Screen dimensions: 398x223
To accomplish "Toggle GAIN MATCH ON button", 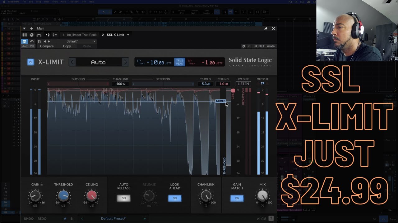I will click(237, 198).
